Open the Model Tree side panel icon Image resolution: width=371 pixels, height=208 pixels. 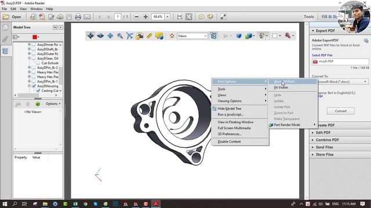tap(5, 51)
